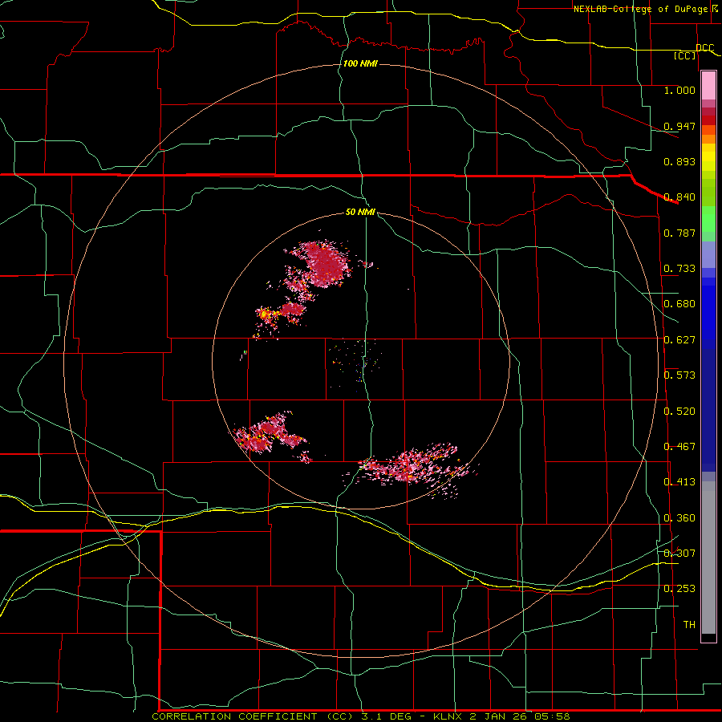Click the 0.360 scale value
The image size is (722, 722).
(x=679, y=518)
